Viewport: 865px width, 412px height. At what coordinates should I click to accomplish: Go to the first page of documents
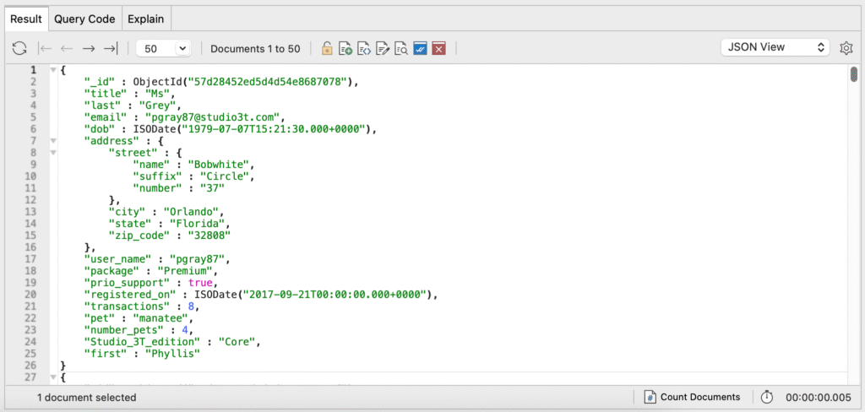(46, 49)
